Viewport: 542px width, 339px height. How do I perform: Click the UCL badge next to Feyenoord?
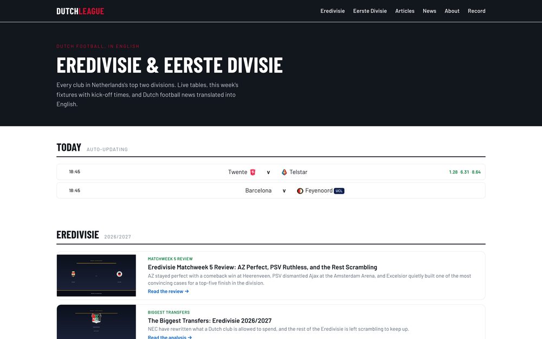(339, 191)
